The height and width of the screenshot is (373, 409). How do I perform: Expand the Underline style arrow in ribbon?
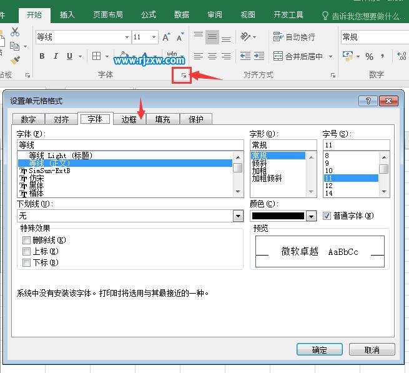(x=80, y=56)
